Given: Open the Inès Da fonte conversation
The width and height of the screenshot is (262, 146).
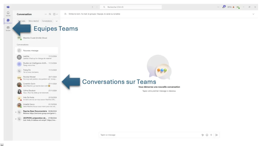Looking at the screenshot, I should coord(37,98).
